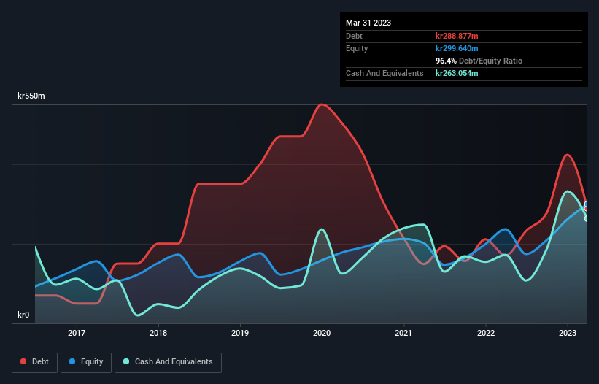
Task: Click the Cash line peak at 2023
Action: point(568,191)
